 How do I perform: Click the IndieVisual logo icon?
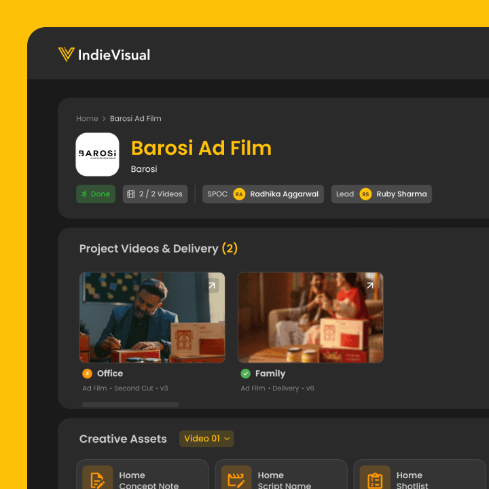66,54
